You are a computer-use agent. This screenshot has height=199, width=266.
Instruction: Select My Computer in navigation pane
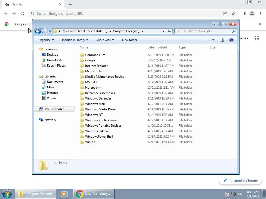[x=54, y=109]
